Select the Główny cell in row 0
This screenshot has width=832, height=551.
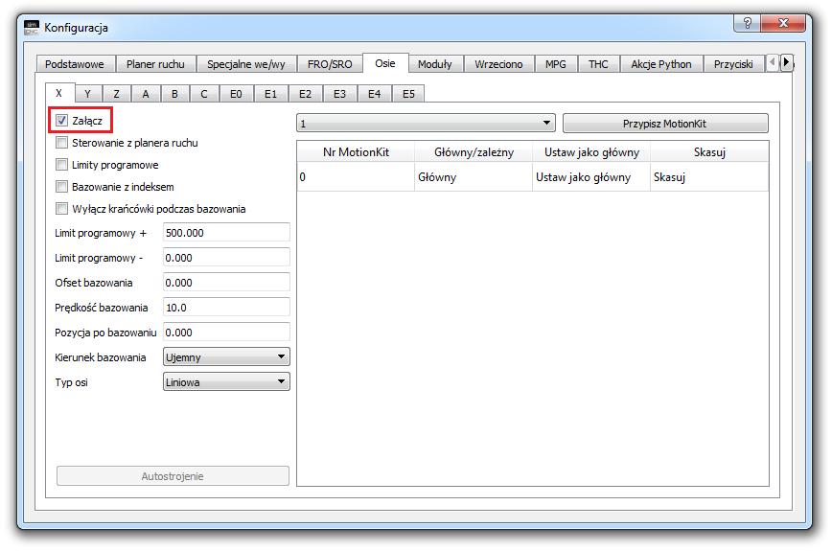(x=474, y=177)
